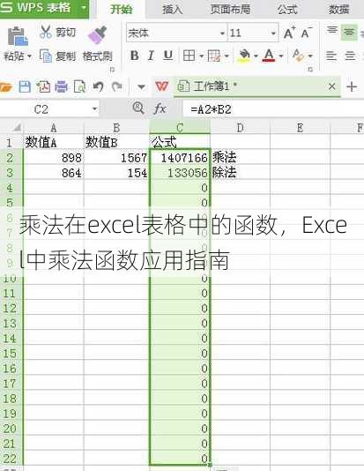Toggle Italic formatting
This screenshot has width=364, height=471.
[x=151, y=56]
